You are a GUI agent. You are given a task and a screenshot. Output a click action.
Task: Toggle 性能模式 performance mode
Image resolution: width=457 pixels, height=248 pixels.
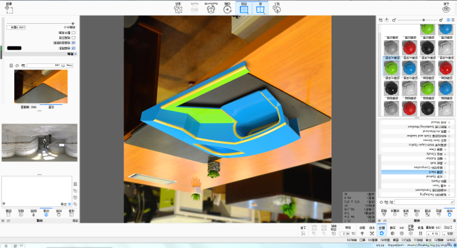click(411, 234)
